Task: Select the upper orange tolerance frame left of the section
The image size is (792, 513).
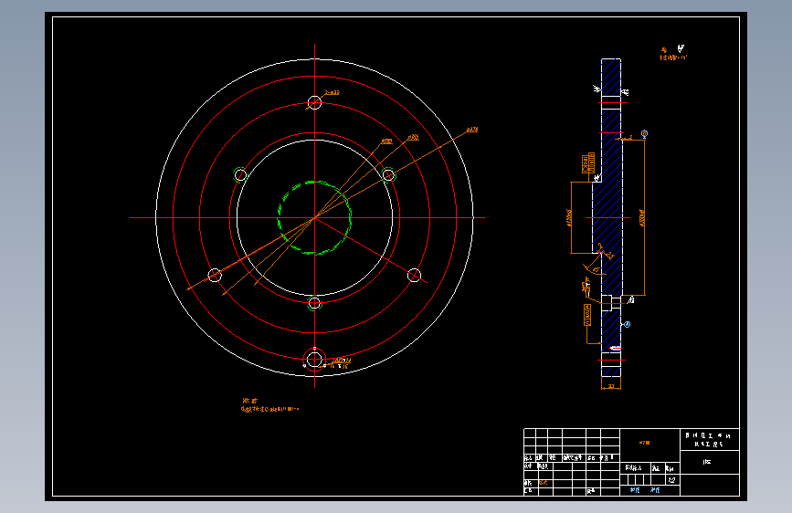Action: [588, 163]
